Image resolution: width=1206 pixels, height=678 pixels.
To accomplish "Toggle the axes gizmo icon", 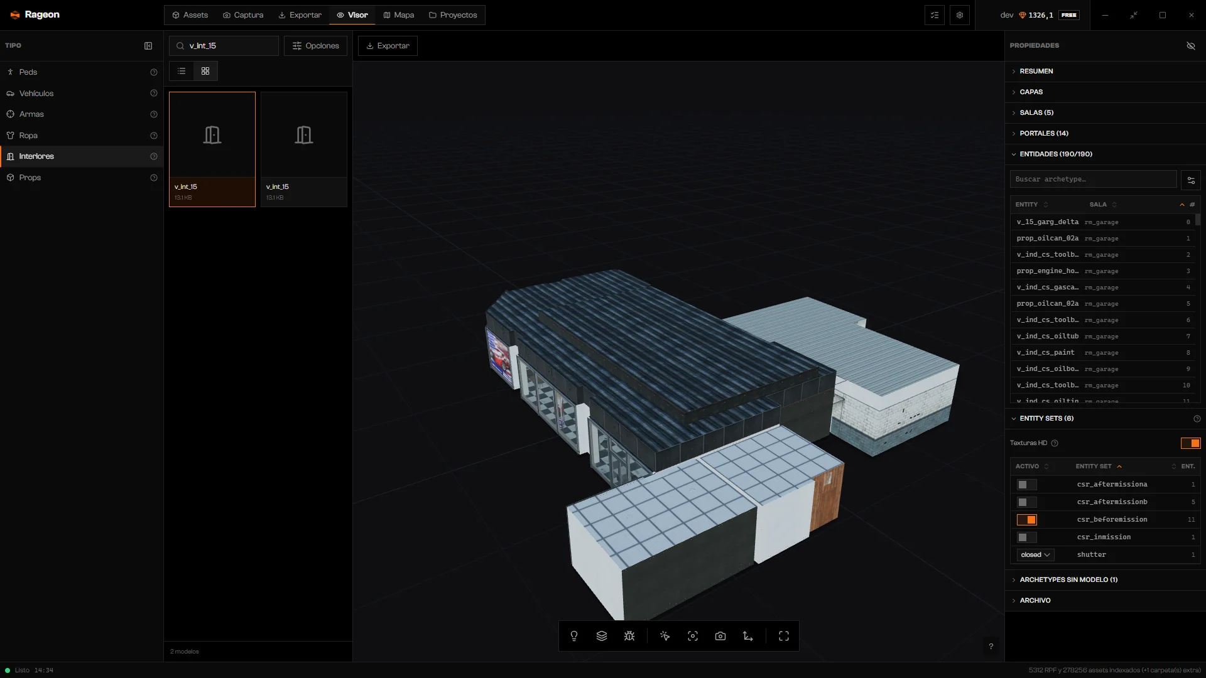I will pyautogui.click(x=748, y=636).
